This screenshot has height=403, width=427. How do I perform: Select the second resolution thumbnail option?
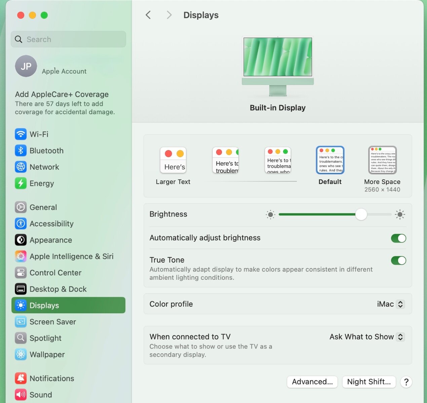tap(226, 160)
